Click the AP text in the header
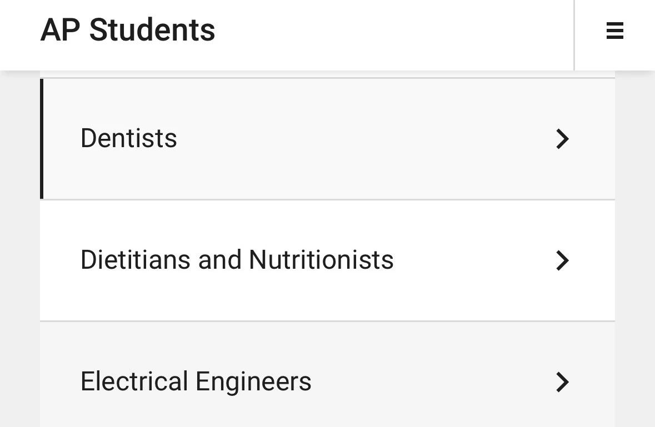The width and height of the screenshot is (655, 427). 60,30
